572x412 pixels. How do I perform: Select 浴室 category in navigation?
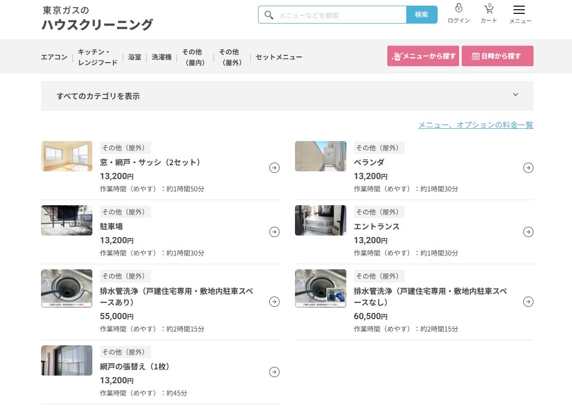[x=135, y=57]
